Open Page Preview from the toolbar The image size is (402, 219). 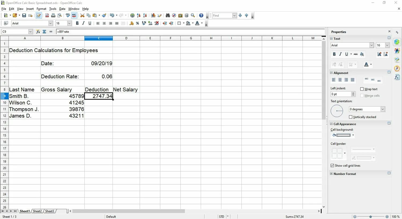(59, 16)
